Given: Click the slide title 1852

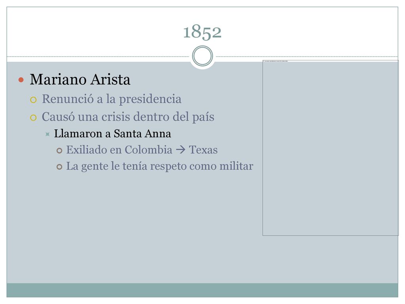Looking at the screenshot, I should pyautogui.click(x=202, y=32).
